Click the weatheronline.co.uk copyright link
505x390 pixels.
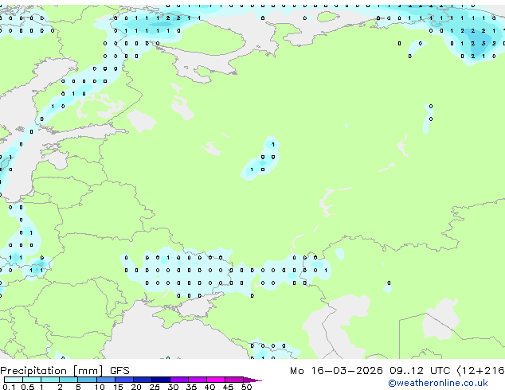(x=438, y=383)
